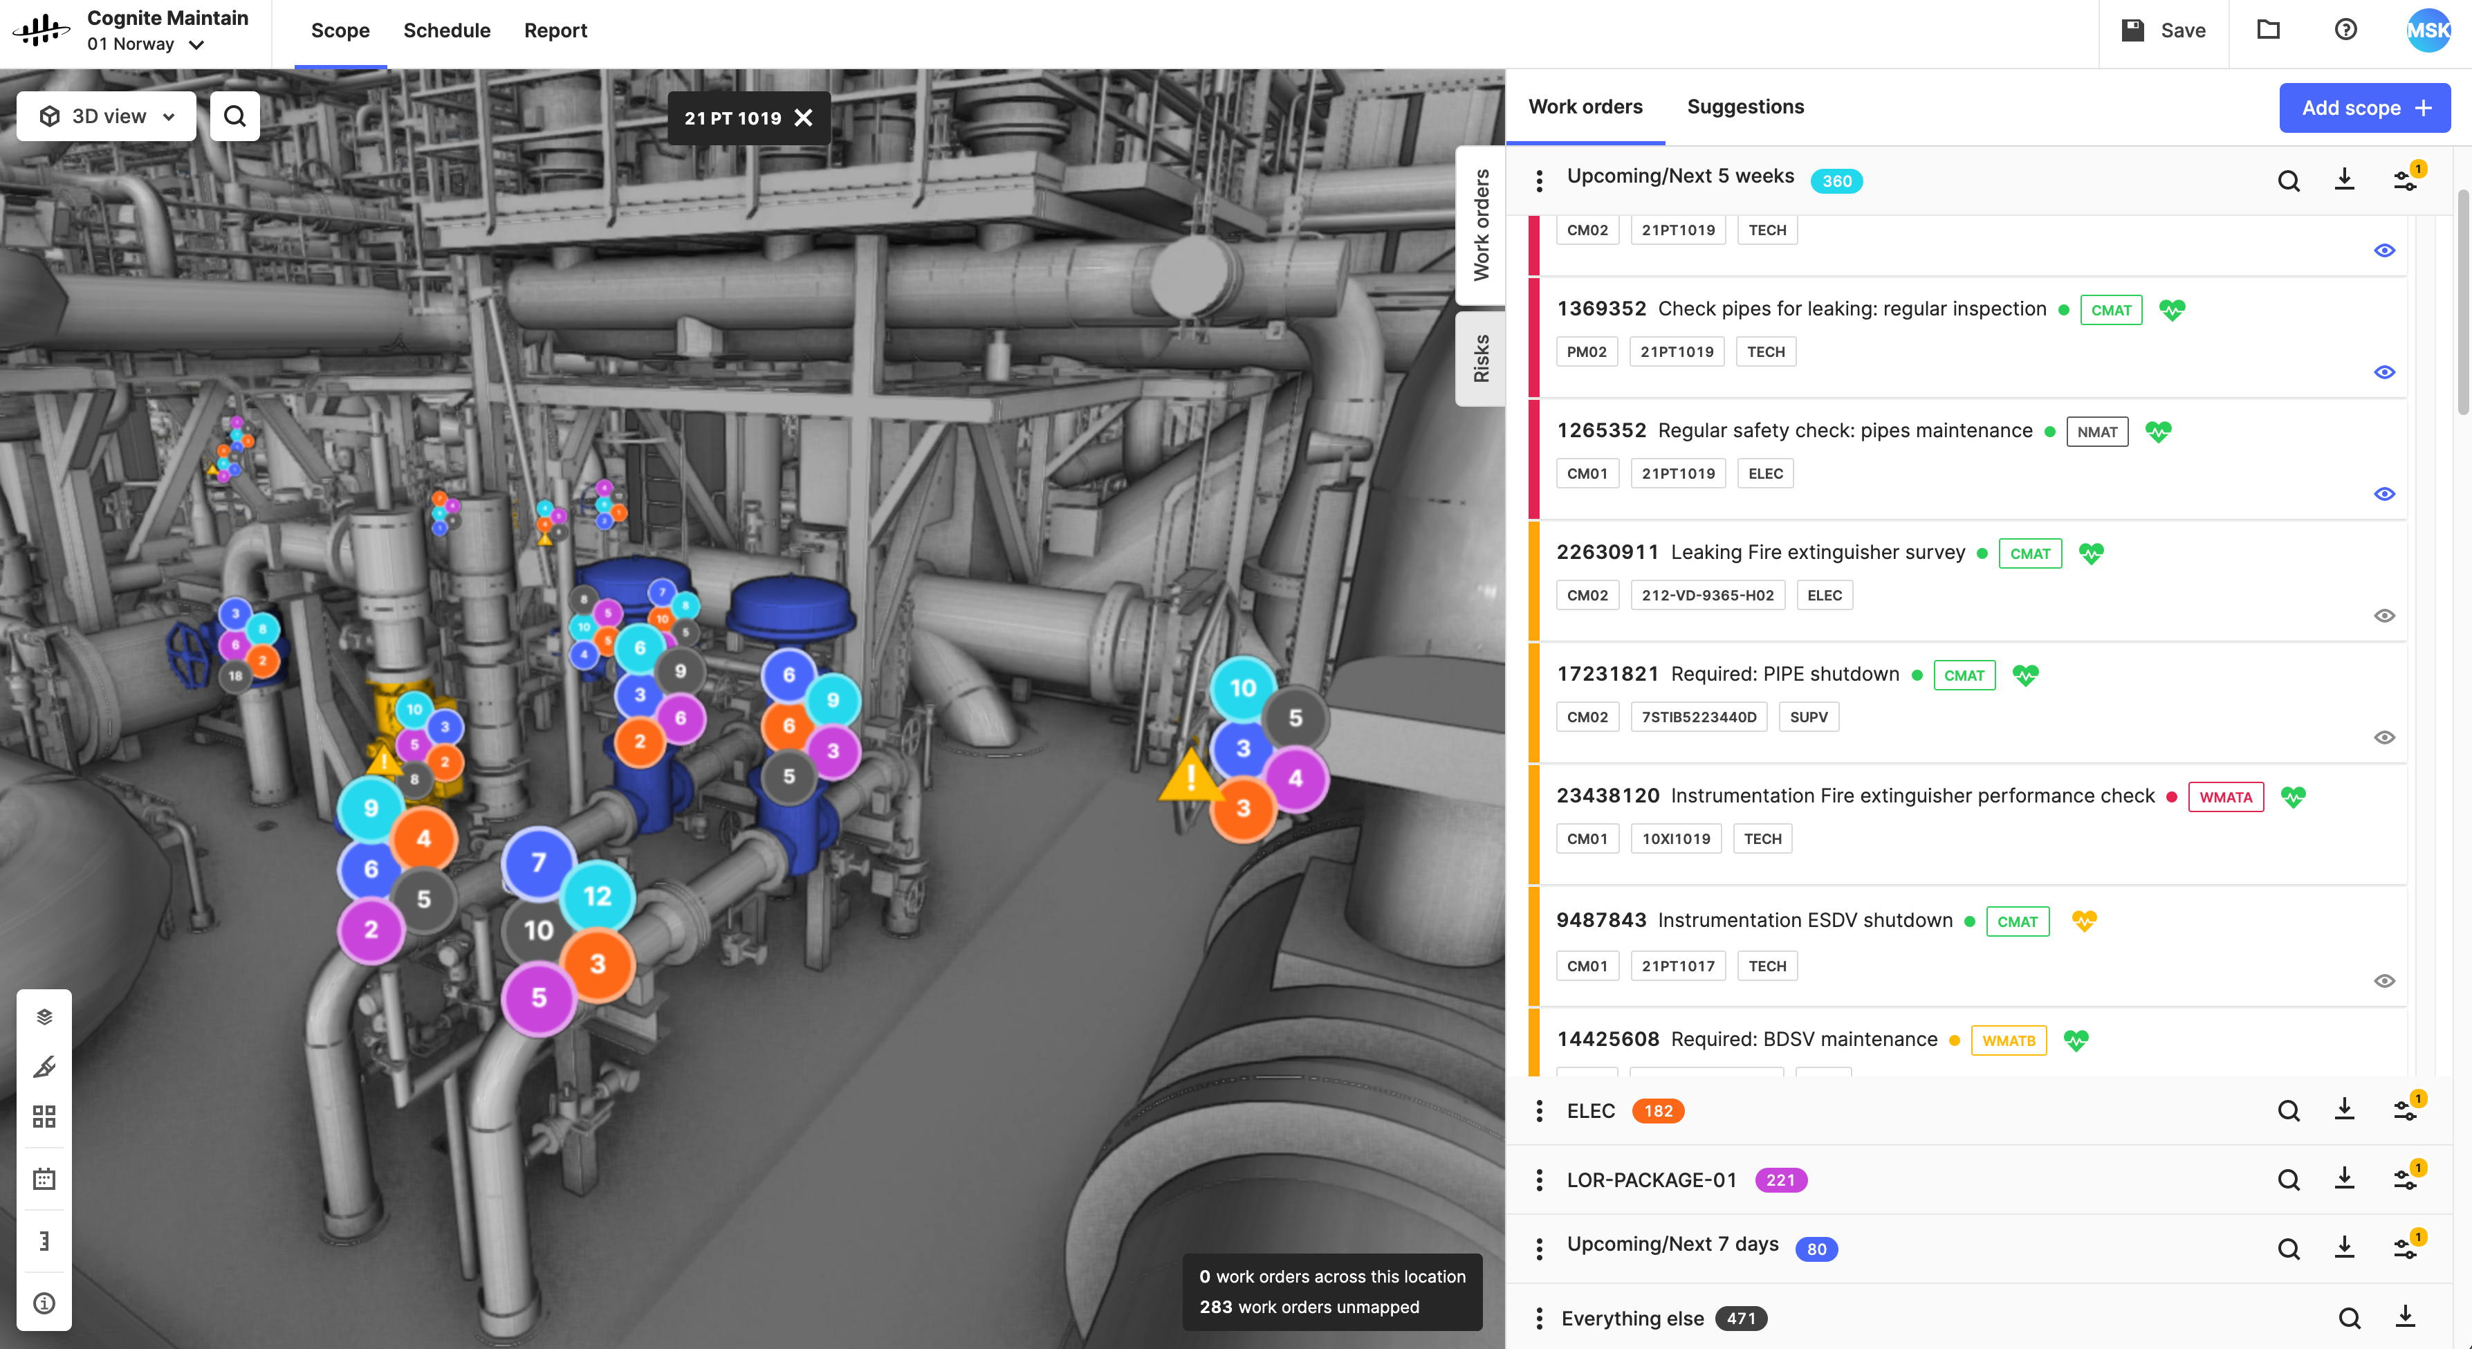Search within LOR-PACKAGE-01 group
This screenshot has width=2472, height=1349.
tap(2289, 1180)
